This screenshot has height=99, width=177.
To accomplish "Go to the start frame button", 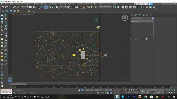I will coord(126,90).
